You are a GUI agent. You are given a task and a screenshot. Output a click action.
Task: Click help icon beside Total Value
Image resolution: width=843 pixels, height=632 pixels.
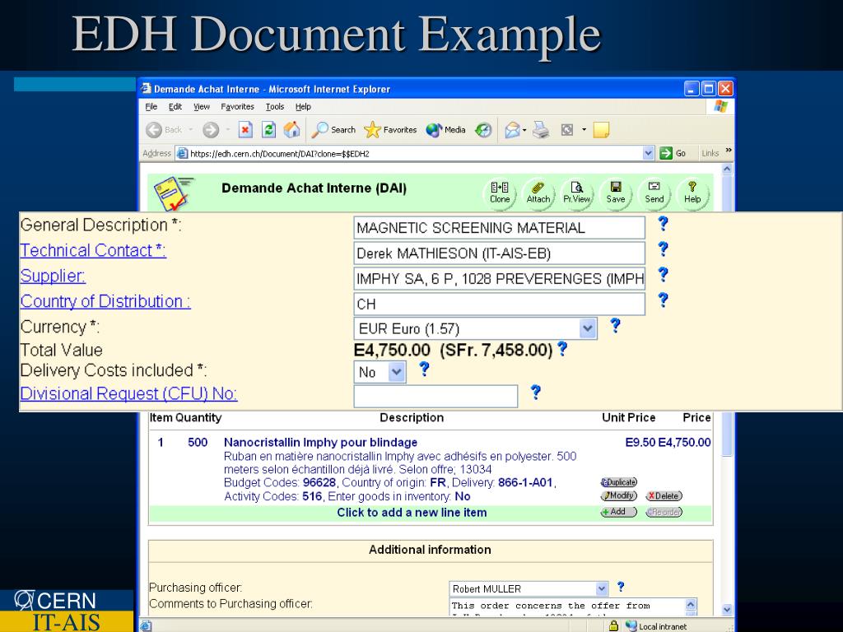coord(562,349)
